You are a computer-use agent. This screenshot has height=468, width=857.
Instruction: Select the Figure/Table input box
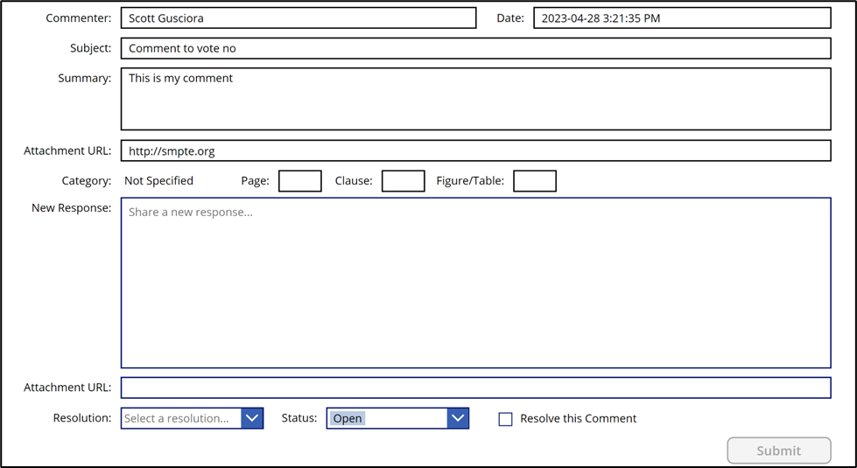[x=535, y=181]
